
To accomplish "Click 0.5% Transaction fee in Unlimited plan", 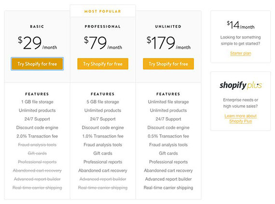I will click(168, 136).
